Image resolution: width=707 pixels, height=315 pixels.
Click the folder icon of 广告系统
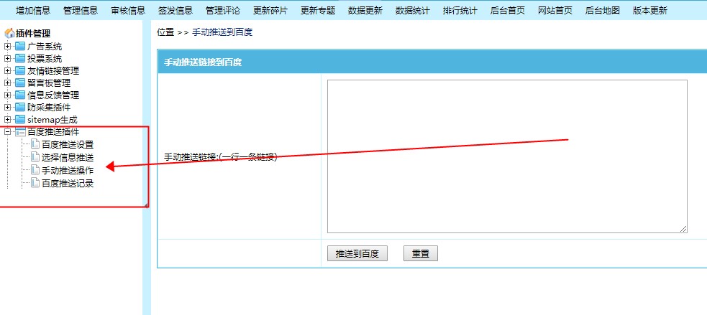click(x=20, y=47)
